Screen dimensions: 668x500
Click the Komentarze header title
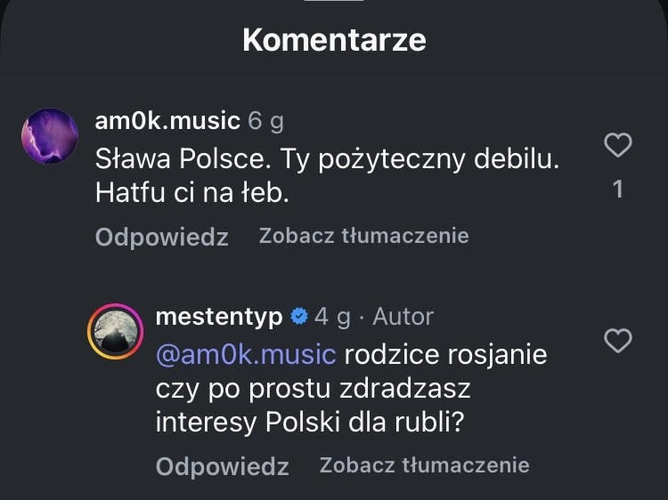(334, 40)
